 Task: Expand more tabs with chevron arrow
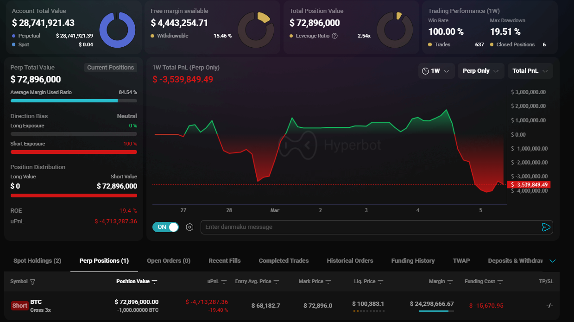[x=552, y=261]
